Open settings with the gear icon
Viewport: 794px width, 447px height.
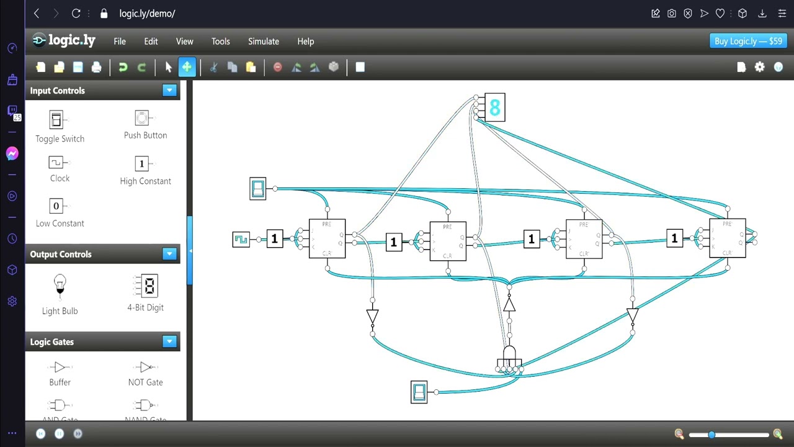tap(760, 67)
